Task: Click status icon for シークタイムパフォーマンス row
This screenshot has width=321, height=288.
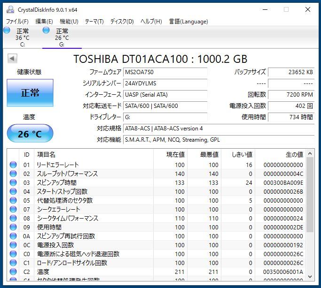Action: coord(13,218)
